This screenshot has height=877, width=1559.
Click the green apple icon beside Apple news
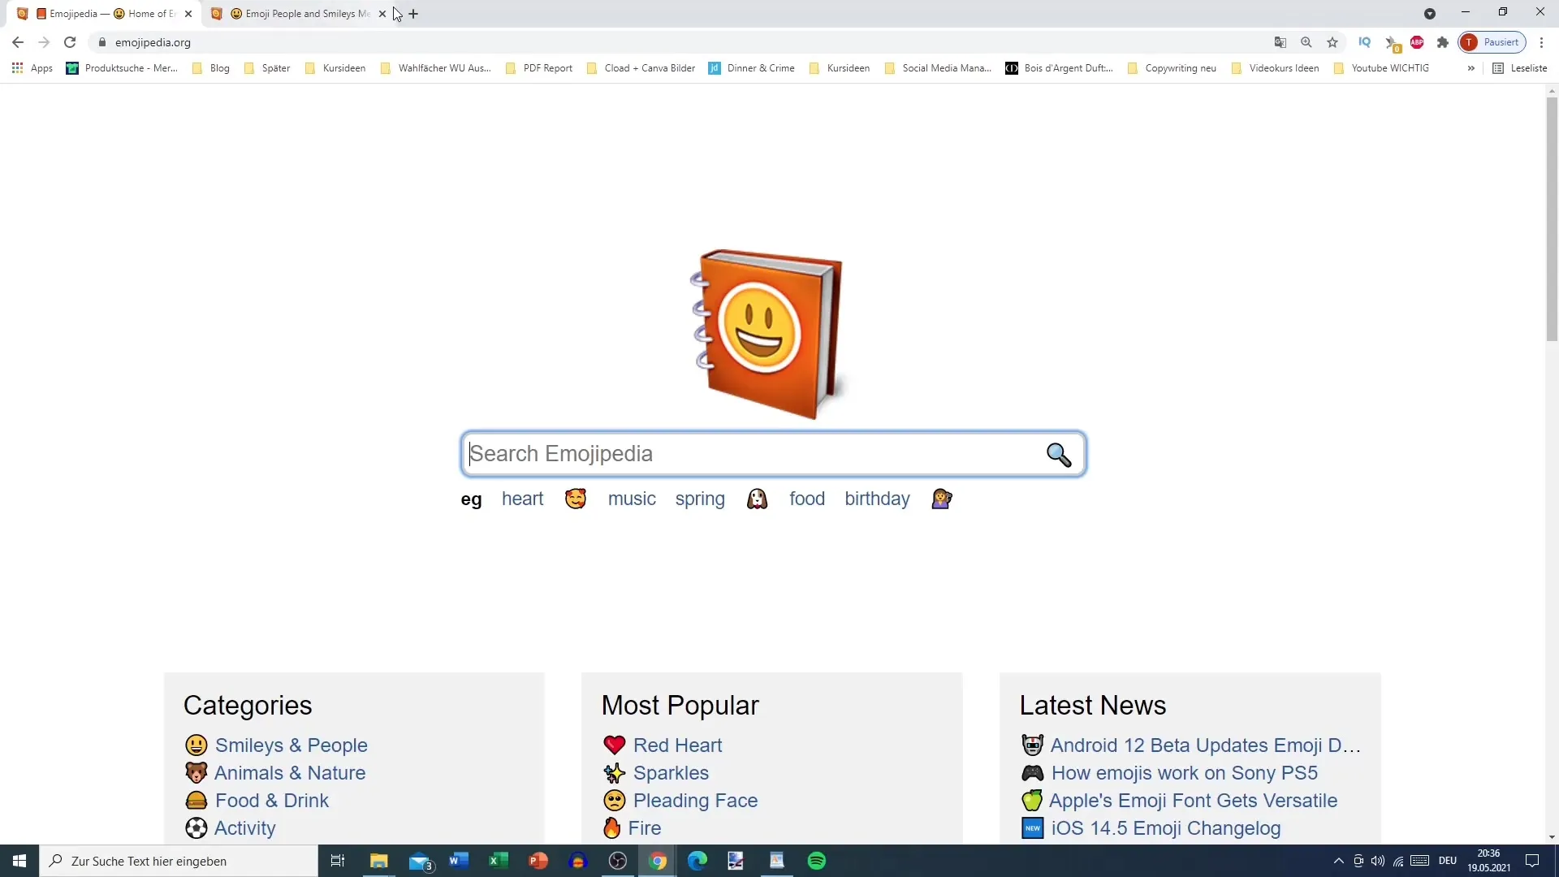(x=1032, y=801)
